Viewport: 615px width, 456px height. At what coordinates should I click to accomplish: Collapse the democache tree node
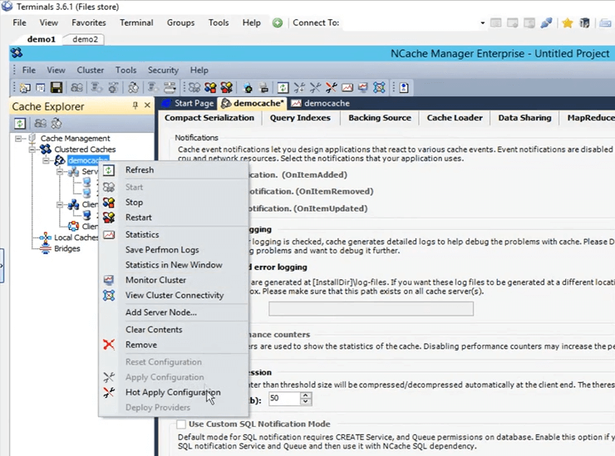click(47, 160)
